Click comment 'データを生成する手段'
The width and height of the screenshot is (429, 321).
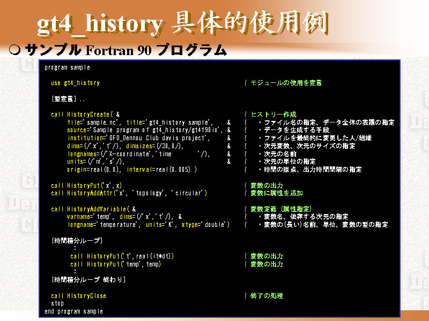297,130
